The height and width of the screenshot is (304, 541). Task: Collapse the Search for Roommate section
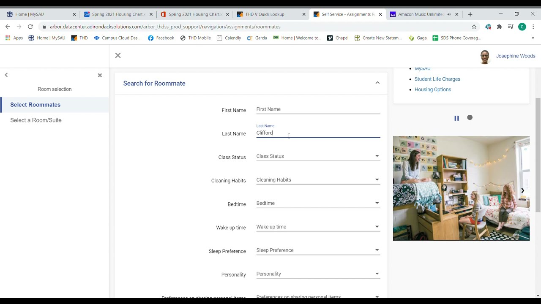[x=377, y=83]
